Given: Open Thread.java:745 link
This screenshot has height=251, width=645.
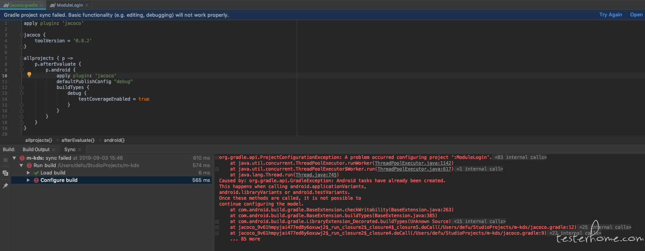Looking at the screenshot, I should [316, 175].
